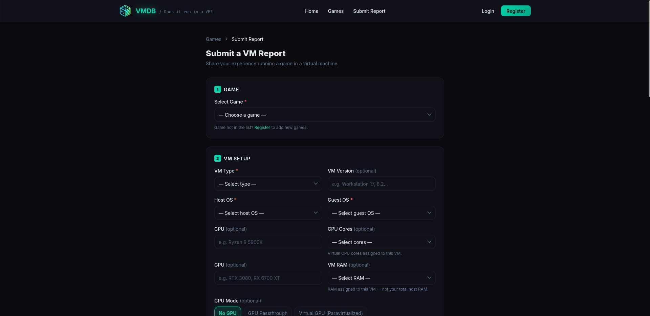Viewport: 650px width, 316px height.
Task: Switch to Submit Report in the navbar
Action: [369, 11]
